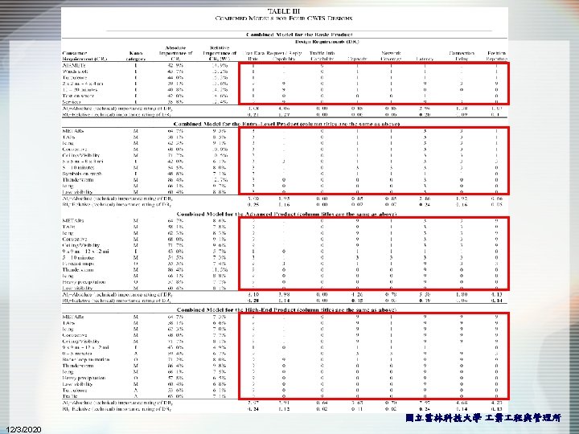This screenshot has width=579, height=434.
Task: Click the "TABLE III" title text
Action: (x=284, y=11)
